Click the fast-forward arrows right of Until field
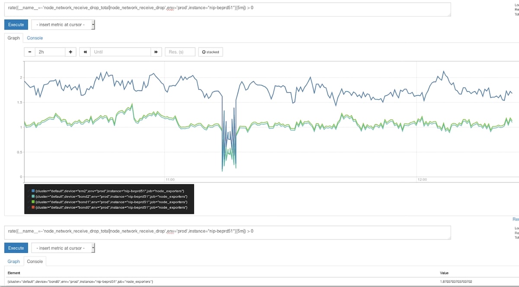This screenshot has width=519, height=287. point(156,51)
